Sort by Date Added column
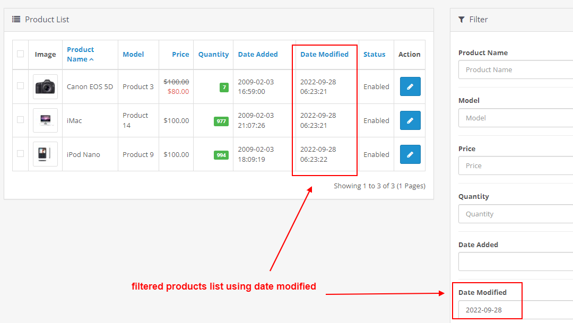The width and height of the screenshot is (573, 323). coord(258,54)
